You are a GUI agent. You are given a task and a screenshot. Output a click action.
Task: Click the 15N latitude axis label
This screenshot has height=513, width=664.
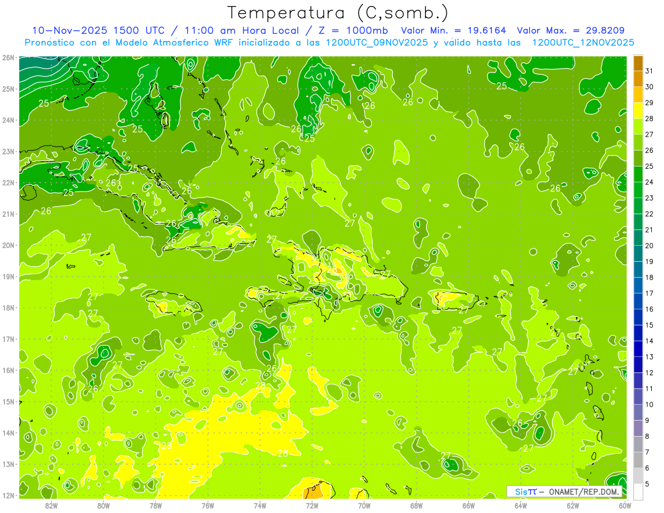[8, 402]
